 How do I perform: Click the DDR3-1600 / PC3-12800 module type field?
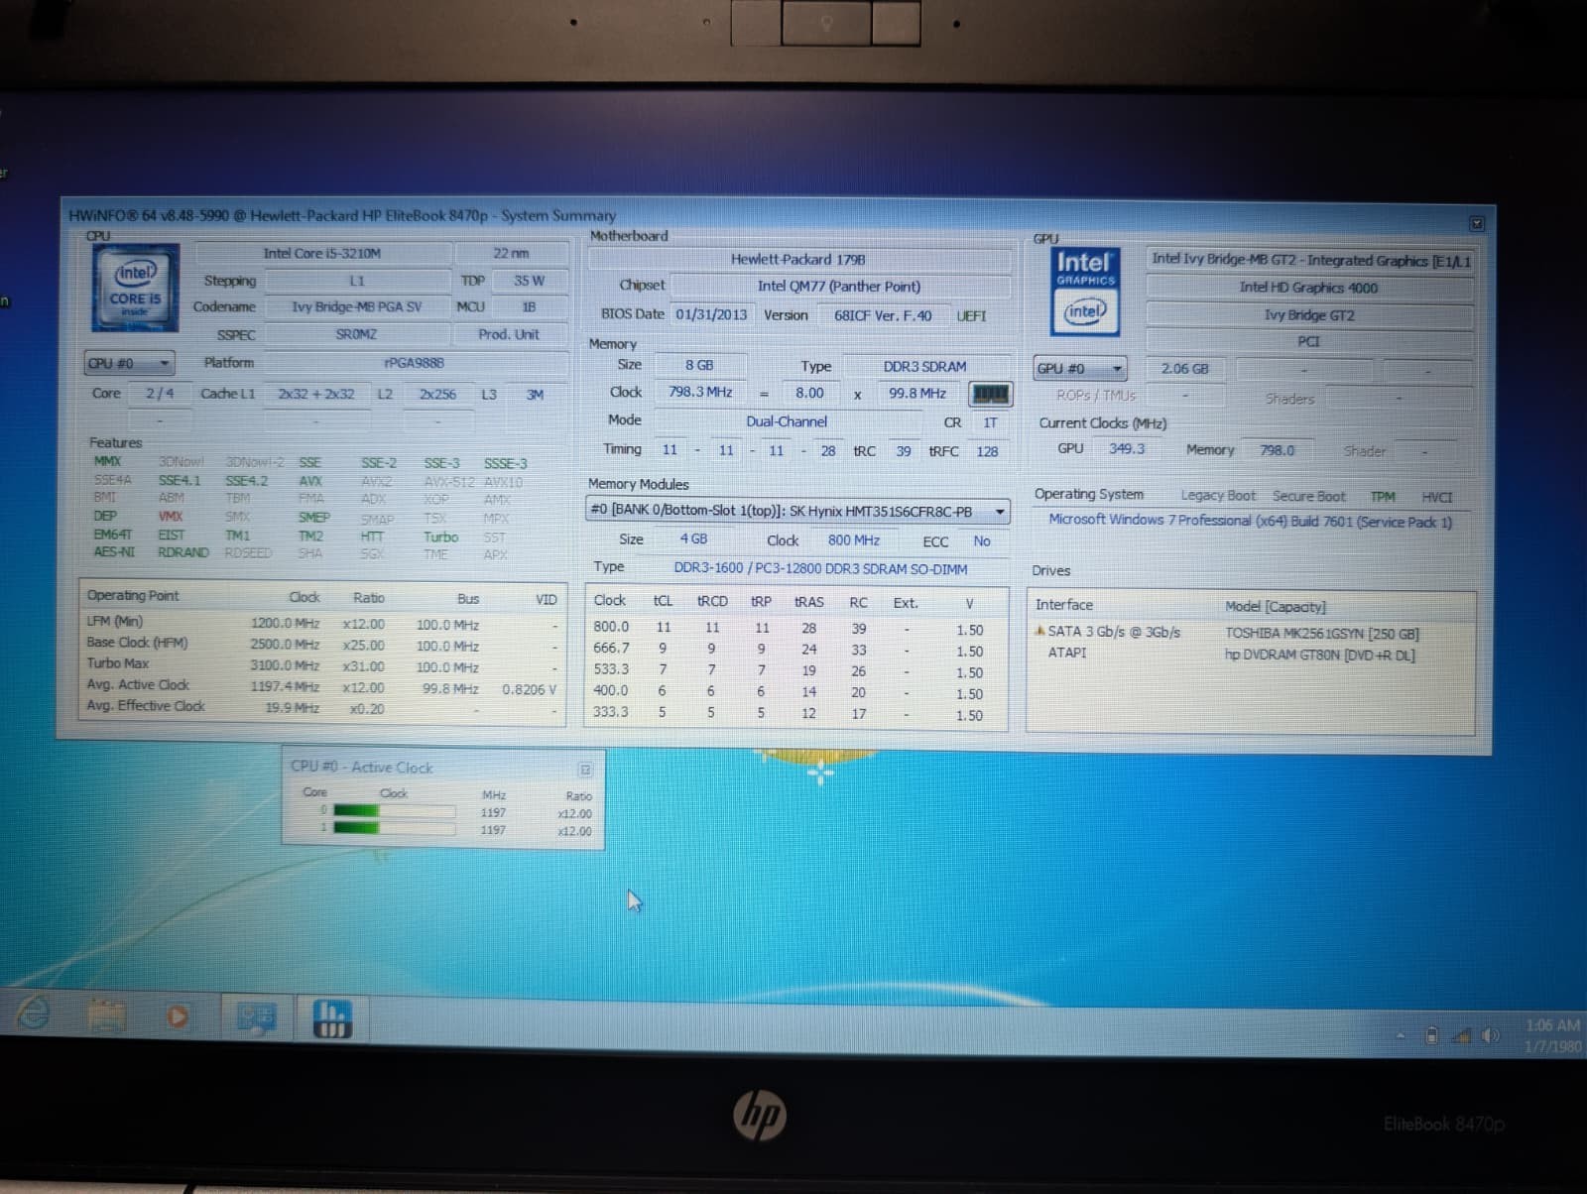coord(820,568)
